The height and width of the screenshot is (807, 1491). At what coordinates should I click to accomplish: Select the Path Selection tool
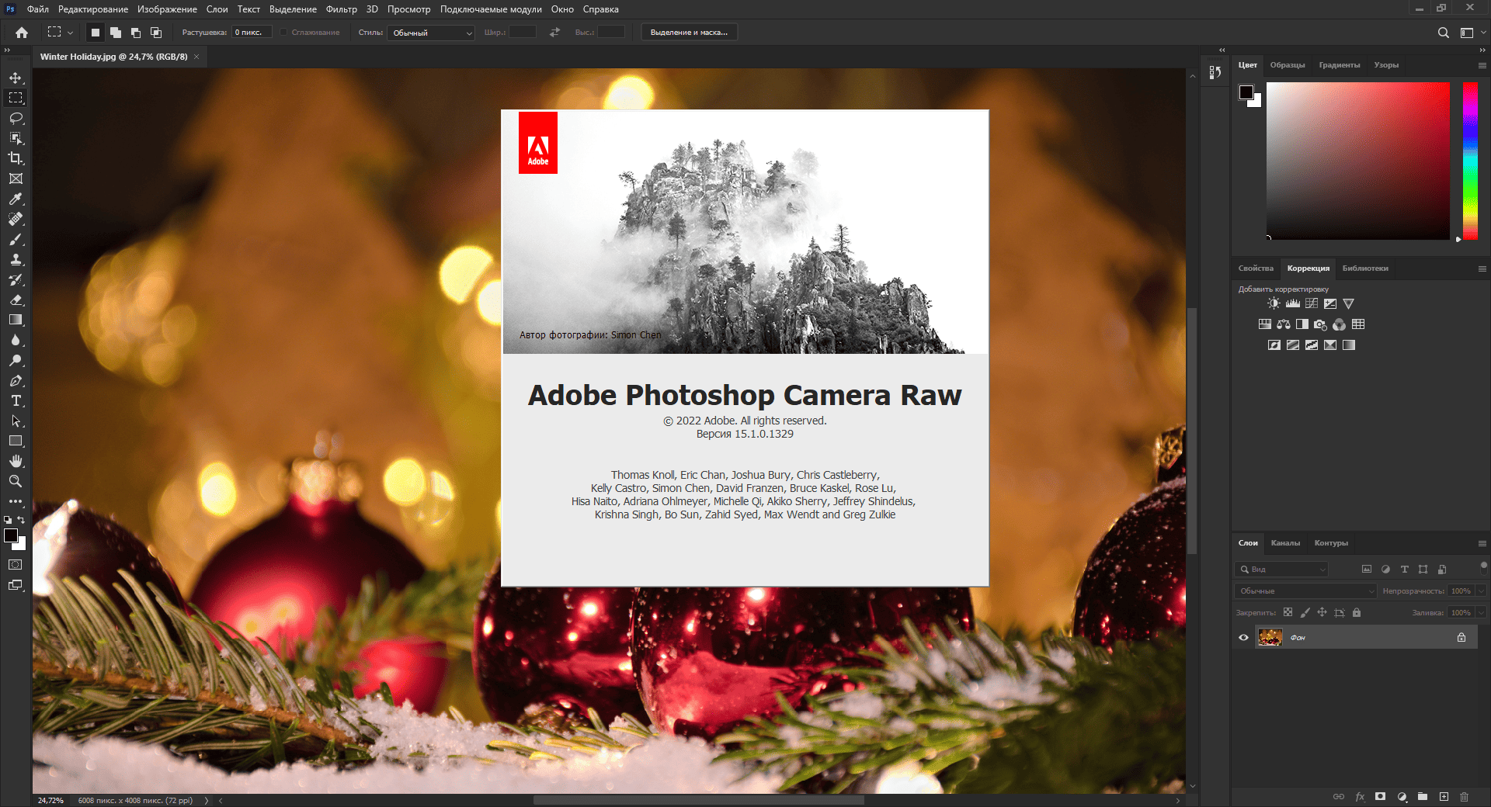16,421
